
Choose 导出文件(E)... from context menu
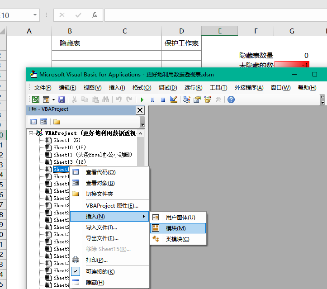(x=109, y=238)
